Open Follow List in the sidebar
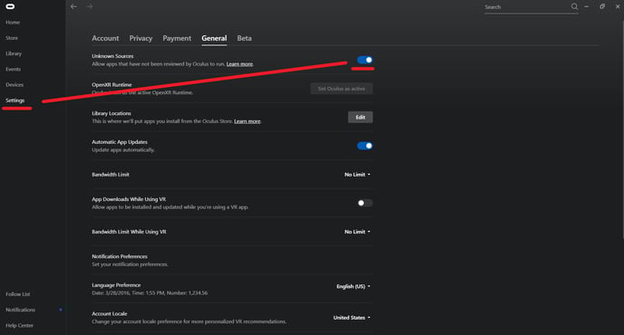The width and height of the screenshot is (624, 335). 17,294
